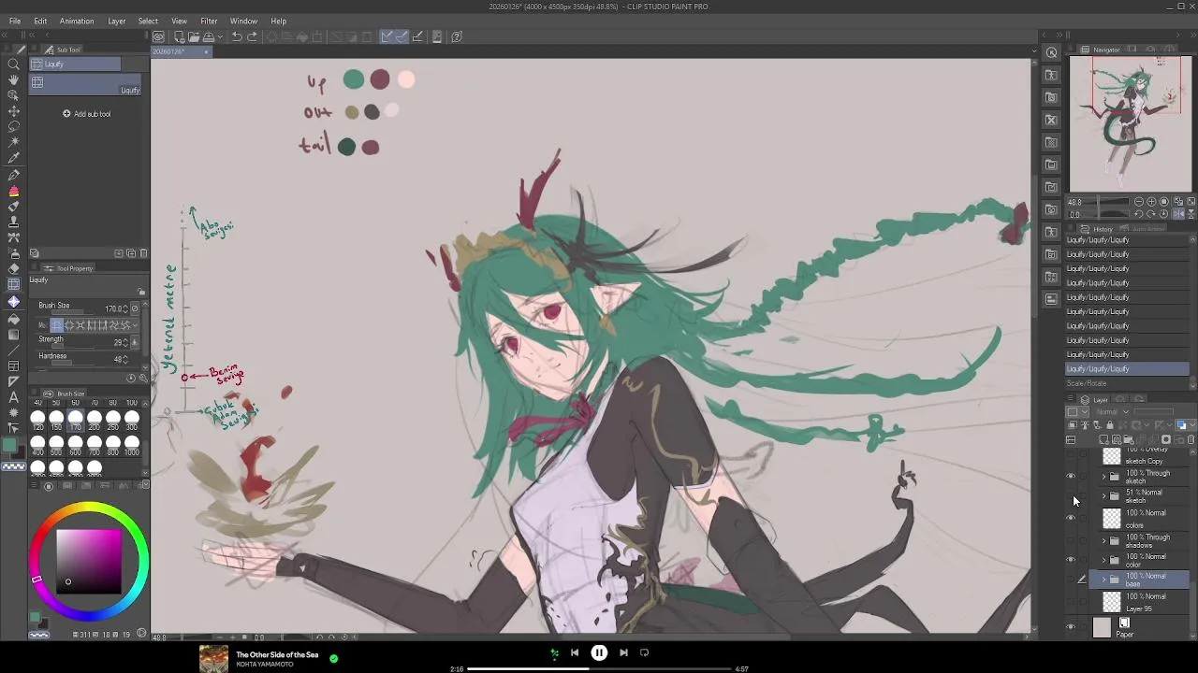
Task: Click the song progress bar
Action: [599, 669]
